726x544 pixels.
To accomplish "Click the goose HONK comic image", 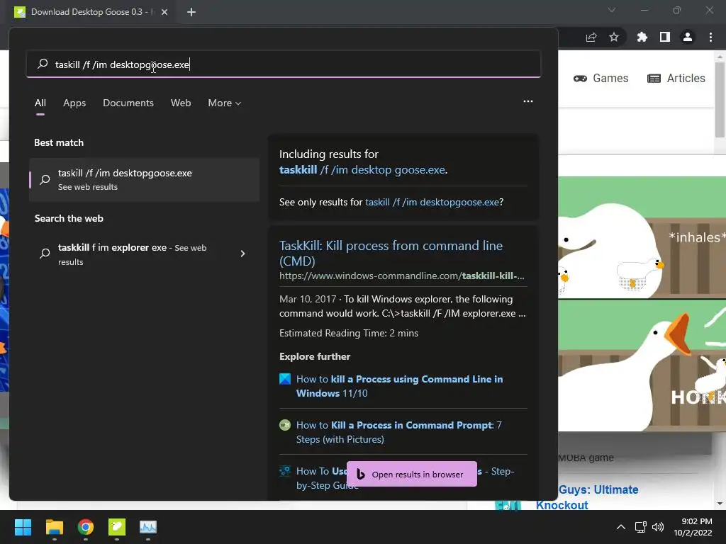I will [642, 365].
